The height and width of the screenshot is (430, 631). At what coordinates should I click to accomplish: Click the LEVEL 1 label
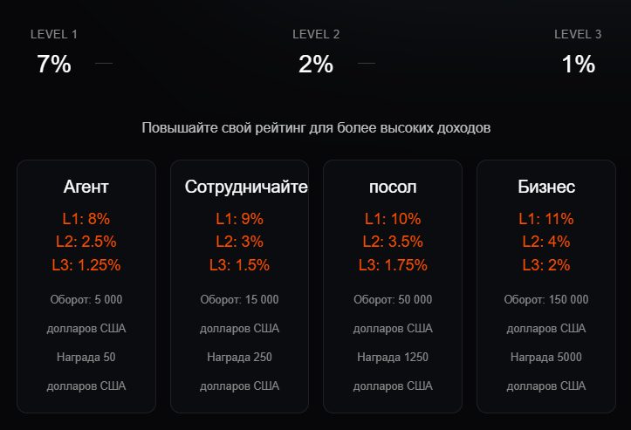tap(54, 35)
